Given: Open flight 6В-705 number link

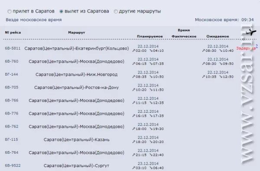Looking at the screenshot, I should 12,87.
